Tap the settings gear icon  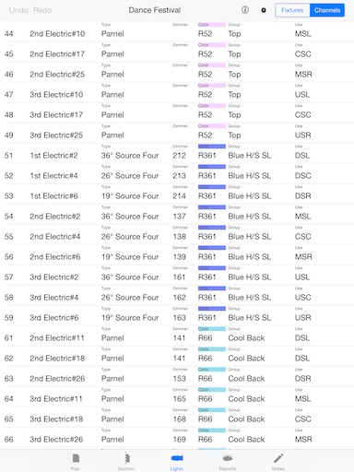tap(264, 10)
